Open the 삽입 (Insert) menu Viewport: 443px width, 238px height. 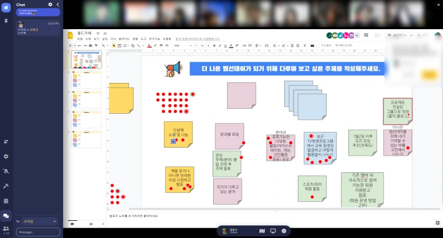point(104,39)
